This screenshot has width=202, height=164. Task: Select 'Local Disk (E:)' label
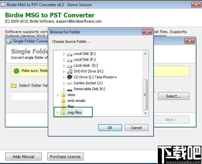point(85,54)
